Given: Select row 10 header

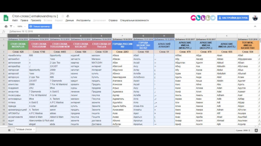Looking at the screenshot, I should [x=4, y=77].
